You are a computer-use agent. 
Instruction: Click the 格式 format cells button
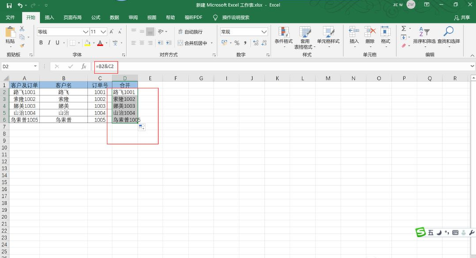click(x=386, y=37)
